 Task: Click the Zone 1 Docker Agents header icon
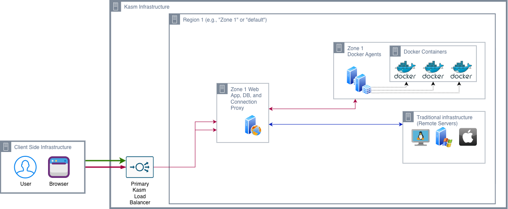339,48
